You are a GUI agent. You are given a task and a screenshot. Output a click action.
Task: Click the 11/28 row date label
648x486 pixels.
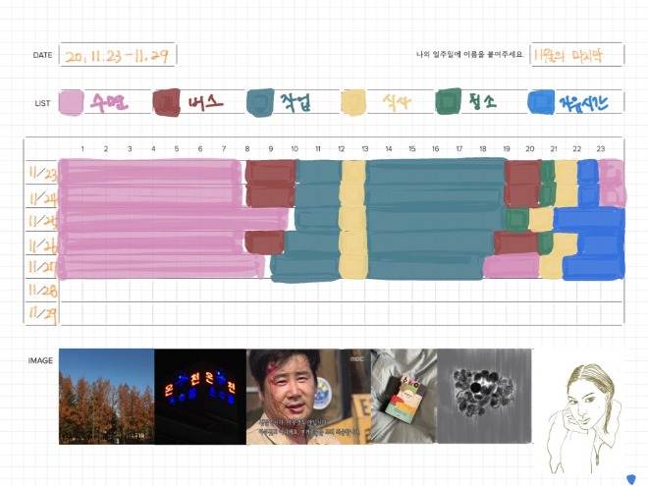tap(42, 290)
